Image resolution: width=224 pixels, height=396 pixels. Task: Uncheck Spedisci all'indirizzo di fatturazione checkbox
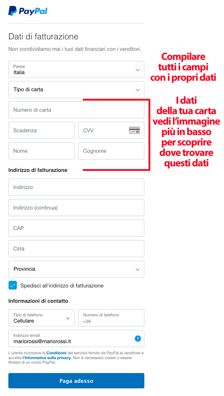tap(13, 285)
